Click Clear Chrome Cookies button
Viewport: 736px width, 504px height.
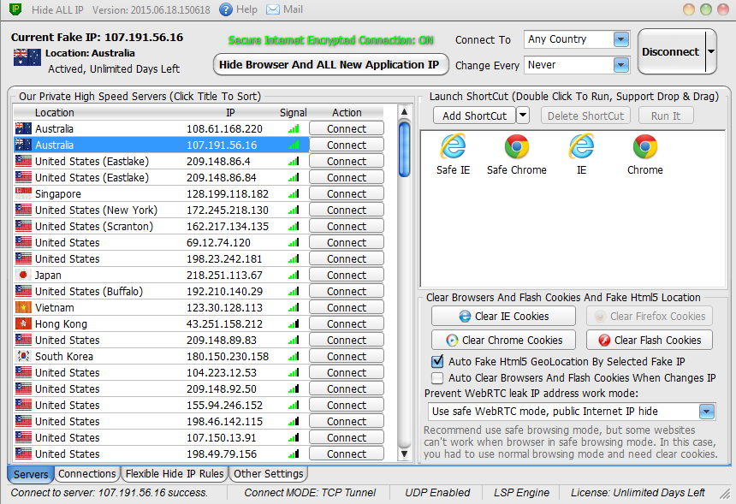502,340
